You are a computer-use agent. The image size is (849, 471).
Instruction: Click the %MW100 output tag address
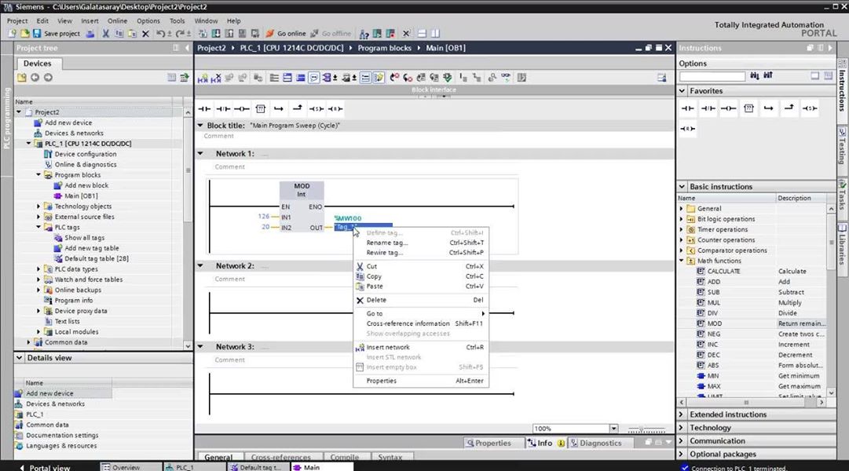[348, 218]
